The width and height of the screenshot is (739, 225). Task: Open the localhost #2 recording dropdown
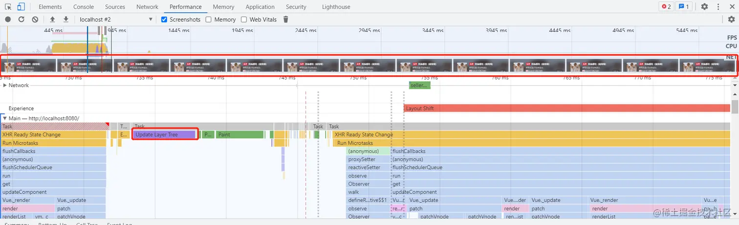pos(116,20)
